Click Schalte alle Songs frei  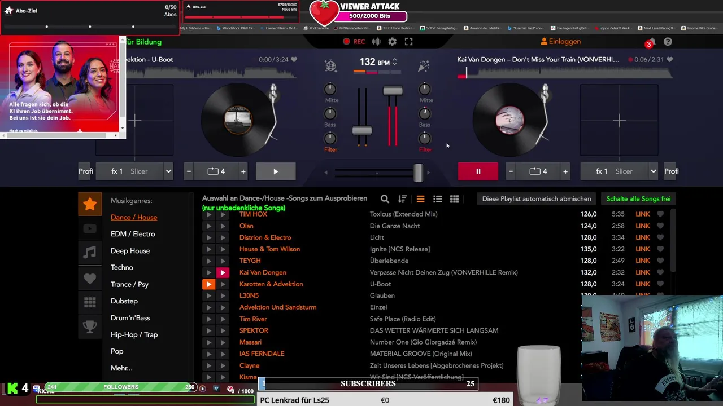tap(638, 199)
